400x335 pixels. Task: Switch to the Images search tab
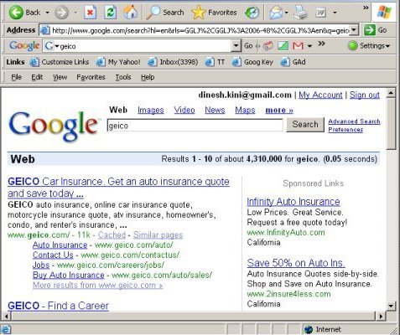pos(151,111)
